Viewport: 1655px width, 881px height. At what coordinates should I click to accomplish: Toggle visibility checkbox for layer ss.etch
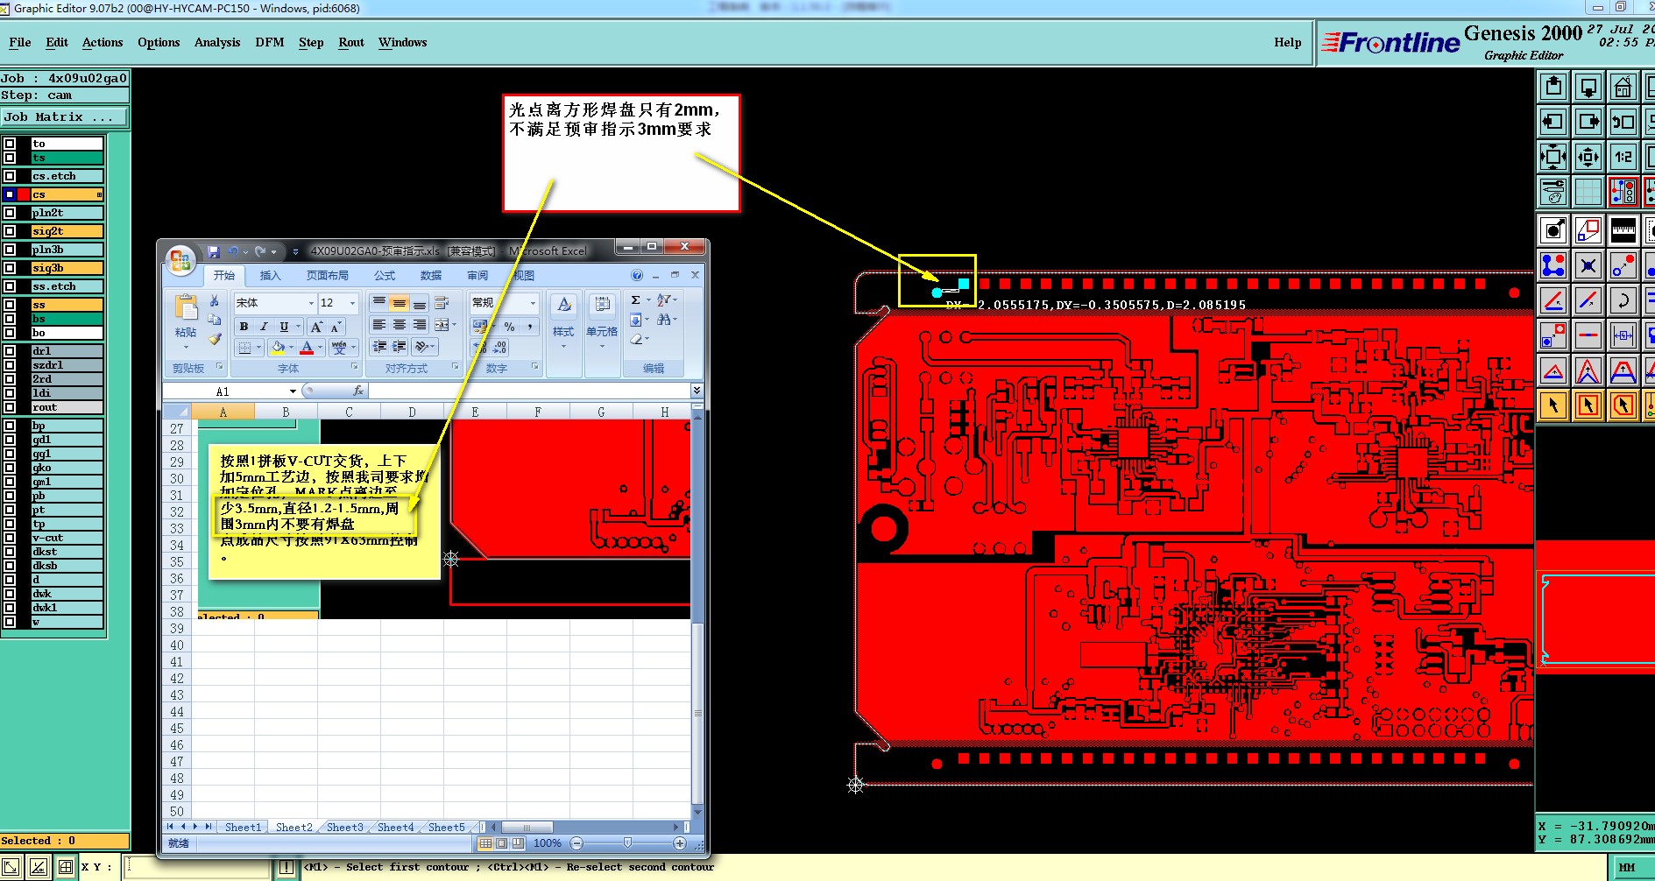click(10, 286)
